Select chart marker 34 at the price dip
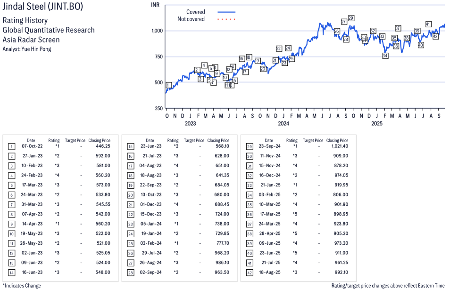The height and width of the screenshot is (289, 450). point(385,56)
